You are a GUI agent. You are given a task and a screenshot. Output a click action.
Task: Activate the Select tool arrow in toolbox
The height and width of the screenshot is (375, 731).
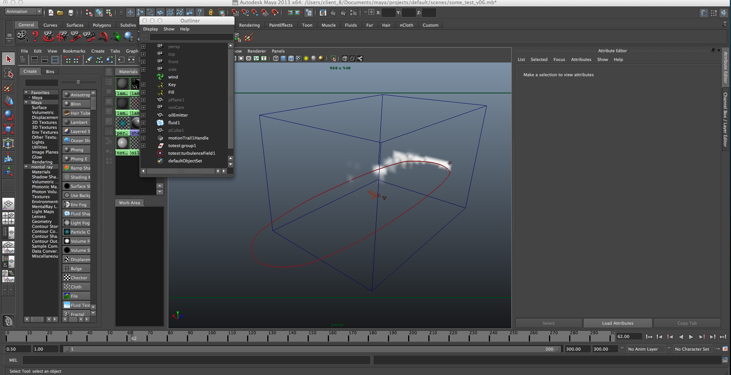click(x=8, y=59)
